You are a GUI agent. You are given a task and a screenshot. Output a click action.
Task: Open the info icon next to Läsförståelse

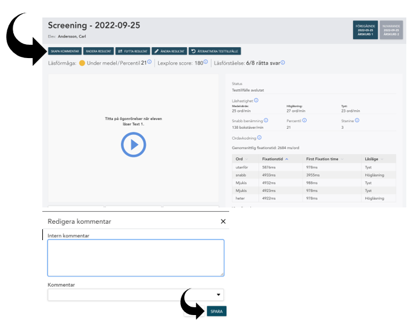(x=283, y=62)
